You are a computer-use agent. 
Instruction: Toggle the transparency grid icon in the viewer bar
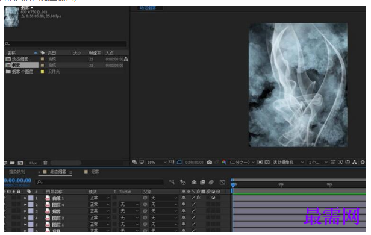tap(267, 162)
